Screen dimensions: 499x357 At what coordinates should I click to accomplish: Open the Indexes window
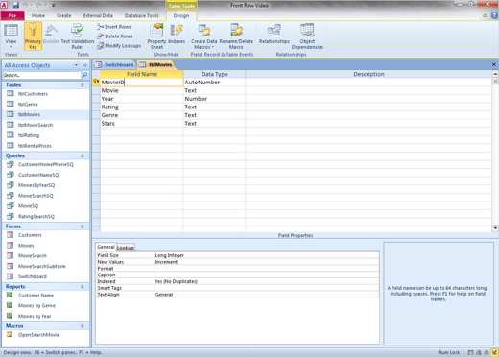click(x=177, y=35)
